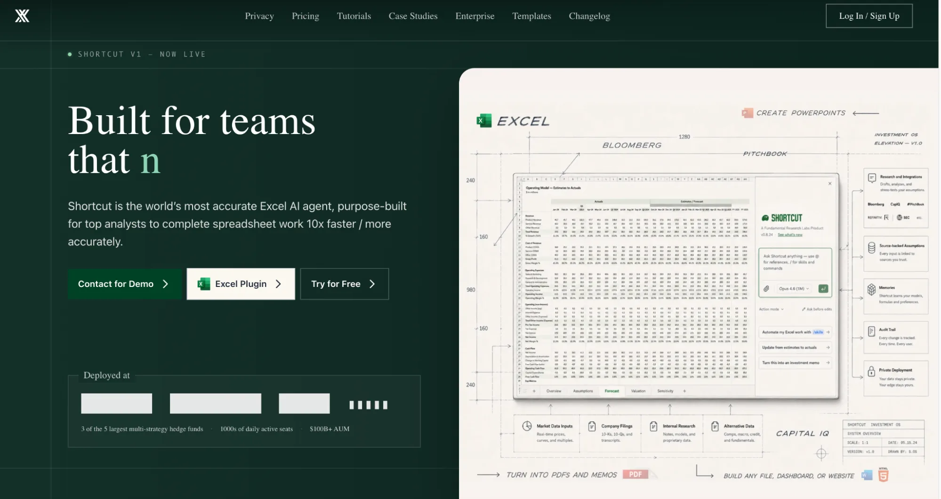The width and height of the screenshot is (941, 499).
Task: Click Excel icon in Excel Plugin button
Action: pyautogui.click(x=203, y=284)
